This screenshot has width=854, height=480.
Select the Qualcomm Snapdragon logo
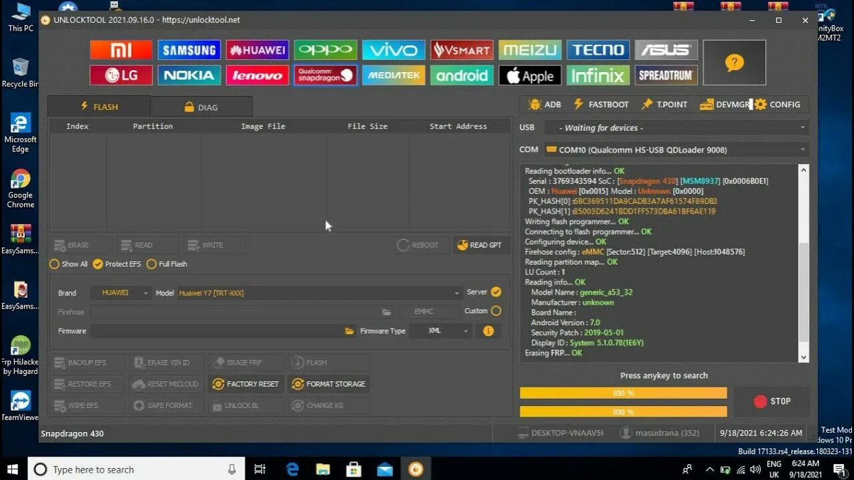click(326, 75)
